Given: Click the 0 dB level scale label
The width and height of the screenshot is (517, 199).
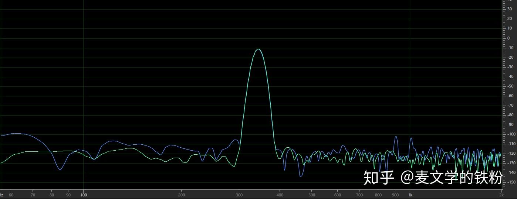Looking at the screenshot, I should [508, 38].
